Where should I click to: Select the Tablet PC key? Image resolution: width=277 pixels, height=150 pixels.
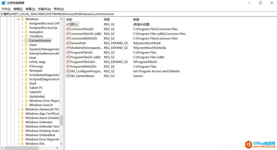(36, 88)
